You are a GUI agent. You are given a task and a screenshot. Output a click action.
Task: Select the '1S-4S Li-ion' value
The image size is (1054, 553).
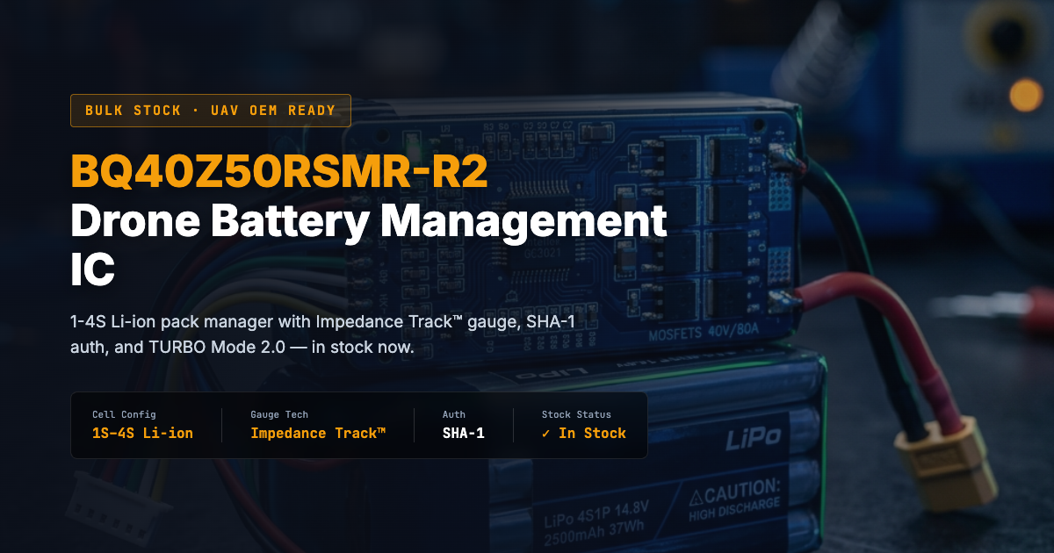[142, 433]
